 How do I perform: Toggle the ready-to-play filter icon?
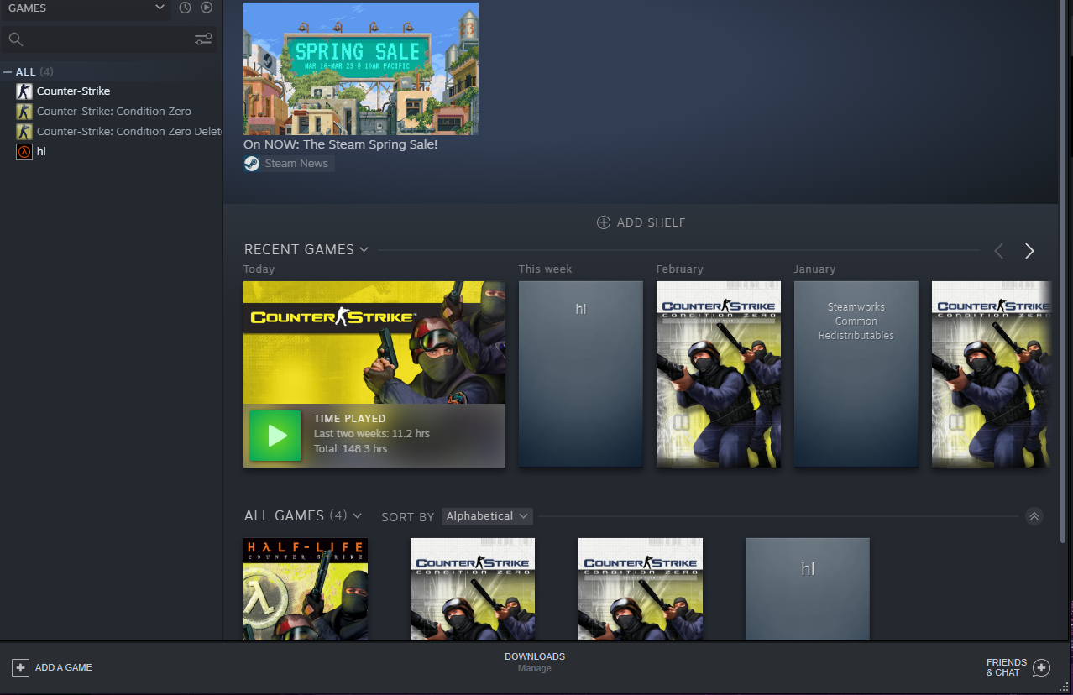(207, 8)
